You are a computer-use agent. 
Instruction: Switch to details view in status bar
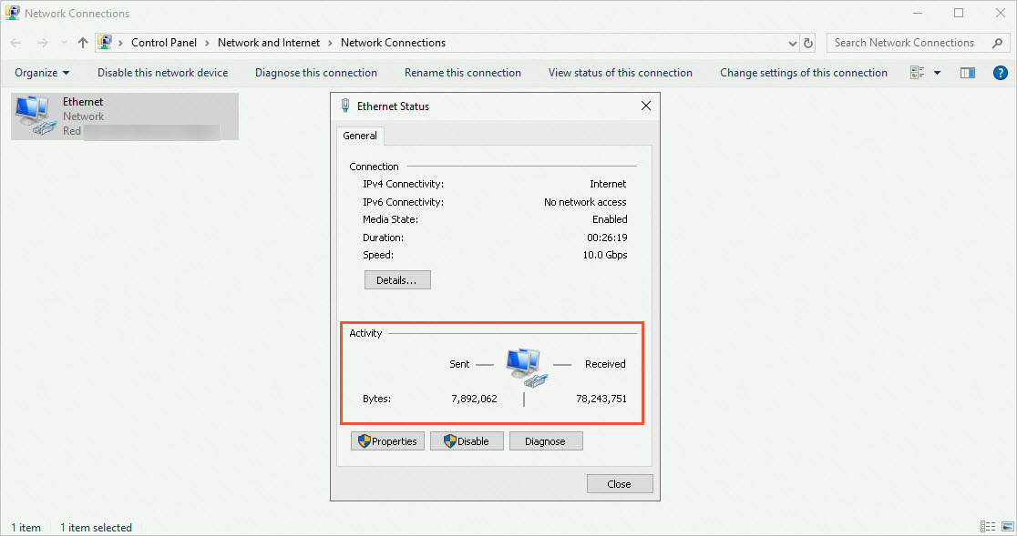pos(987,526)
